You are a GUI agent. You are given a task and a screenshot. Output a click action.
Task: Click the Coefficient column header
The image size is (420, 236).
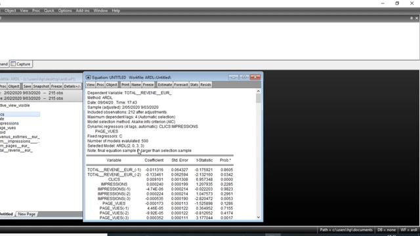coord(154,160)
